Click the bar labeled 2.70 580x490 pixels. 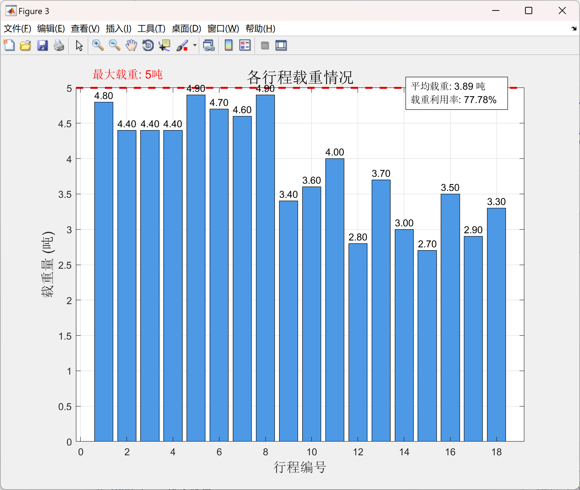[x=427, y=346]
